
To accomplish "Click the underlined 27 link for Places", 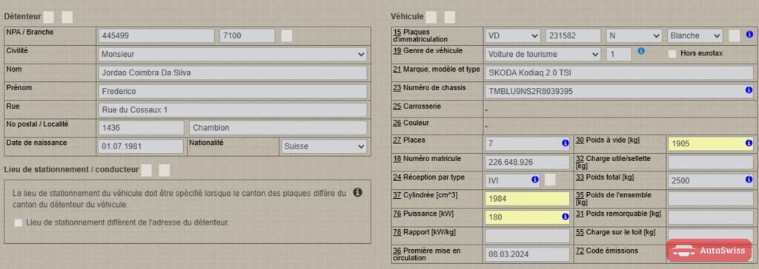I will point(397,140).
